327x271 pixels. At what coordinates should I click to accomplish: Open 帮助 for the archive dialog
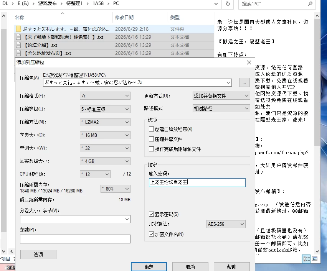[232, 267]
